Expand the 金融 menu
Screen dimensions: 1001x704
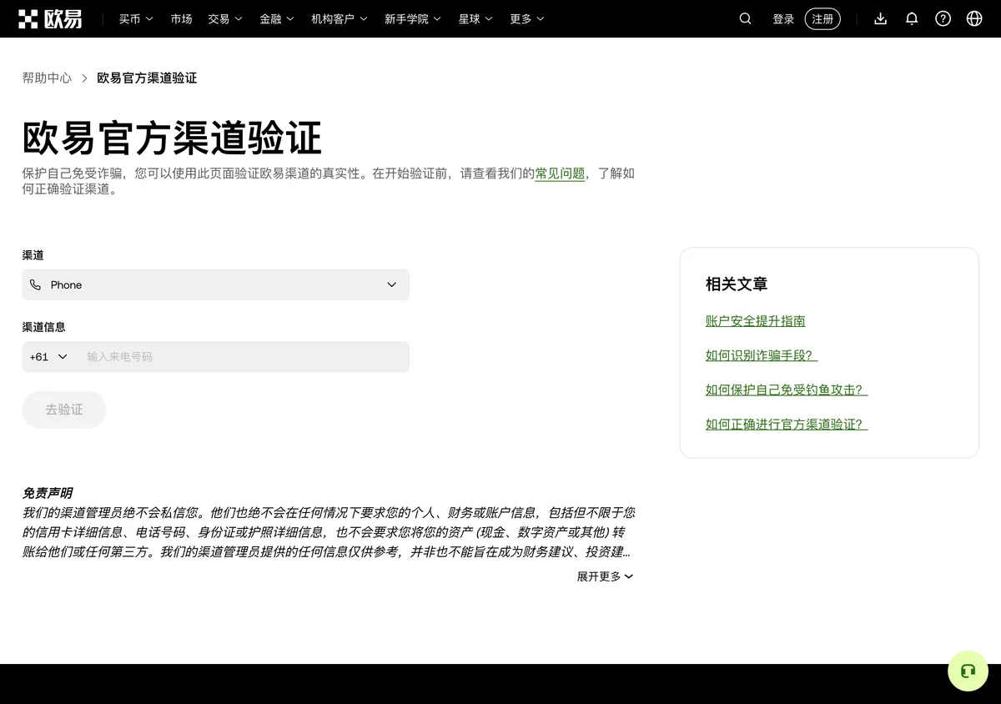(x=277, y=18)
